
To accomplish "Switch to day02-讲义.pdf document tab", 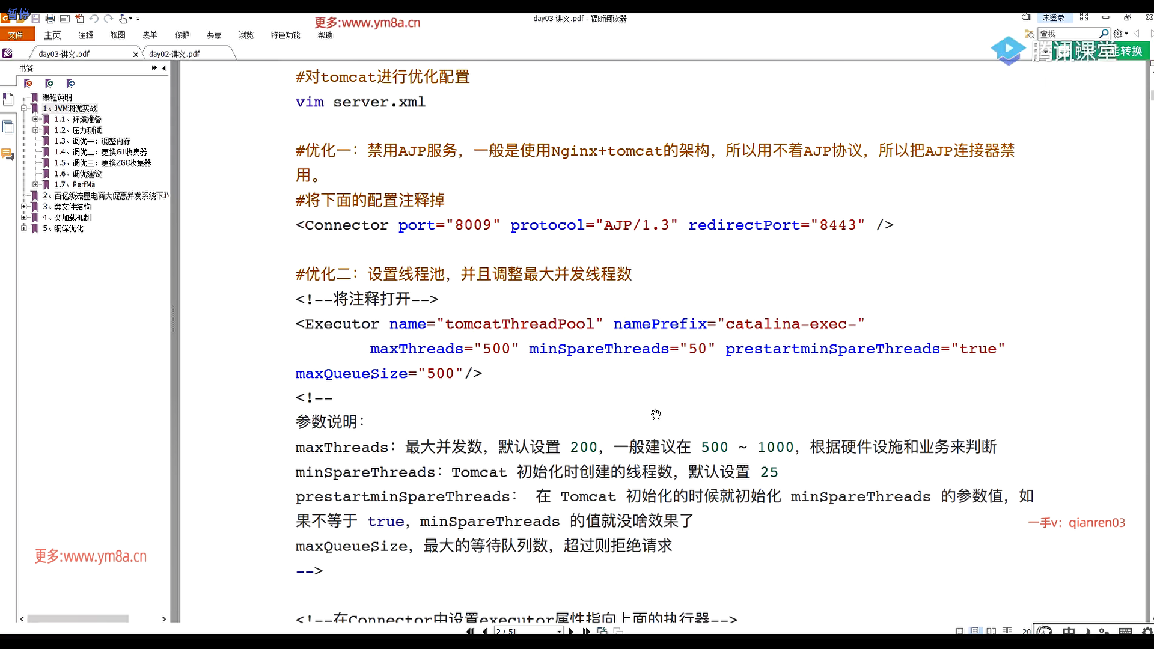I will point(174,54).
